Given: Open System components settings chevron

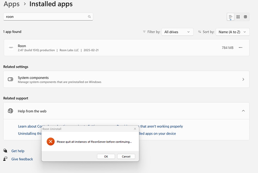Looking at the screenshot, I should (x=243, y=79).
